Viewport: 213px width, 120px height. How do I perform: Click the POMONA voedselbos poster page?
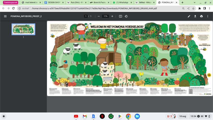tap(130, 58)
